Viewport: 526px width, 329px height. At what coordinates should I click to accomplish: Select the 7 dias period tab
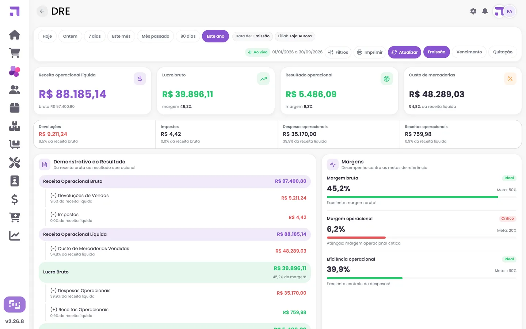[95, 36]
